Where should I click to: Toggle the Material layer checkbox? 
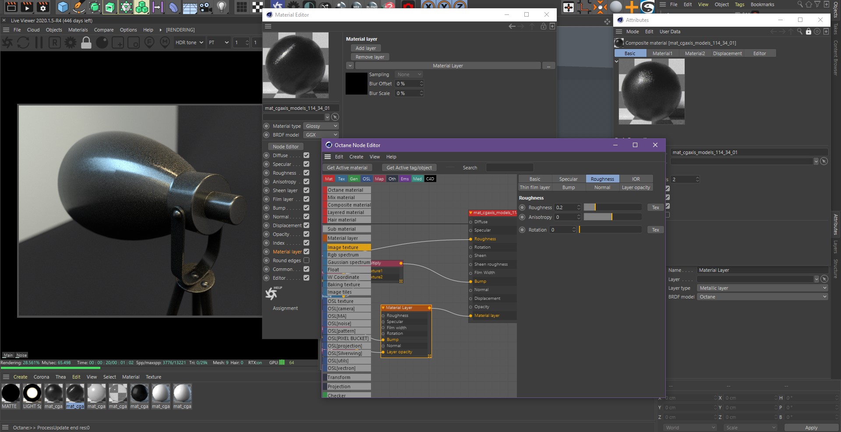tap(307, 252)
